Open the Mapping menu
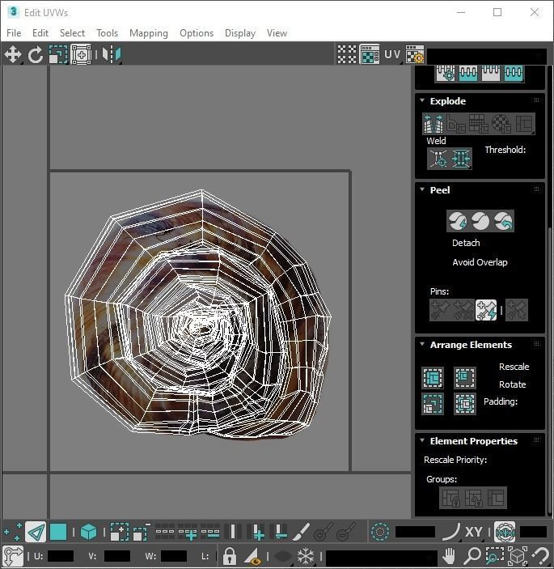Image resolution: width=554 pixels, height=569 pixels. 149,33
